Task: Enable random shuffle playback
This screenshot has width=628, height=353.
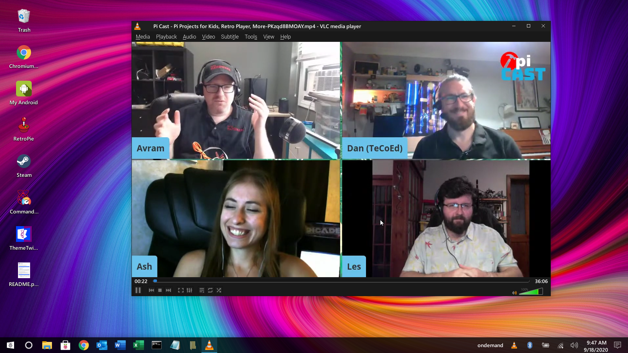Action: (x=219, y=290)
